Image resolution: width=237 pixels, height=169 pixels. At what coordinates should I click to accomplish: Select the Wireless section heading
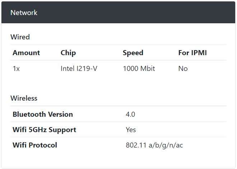click(24, 98)
